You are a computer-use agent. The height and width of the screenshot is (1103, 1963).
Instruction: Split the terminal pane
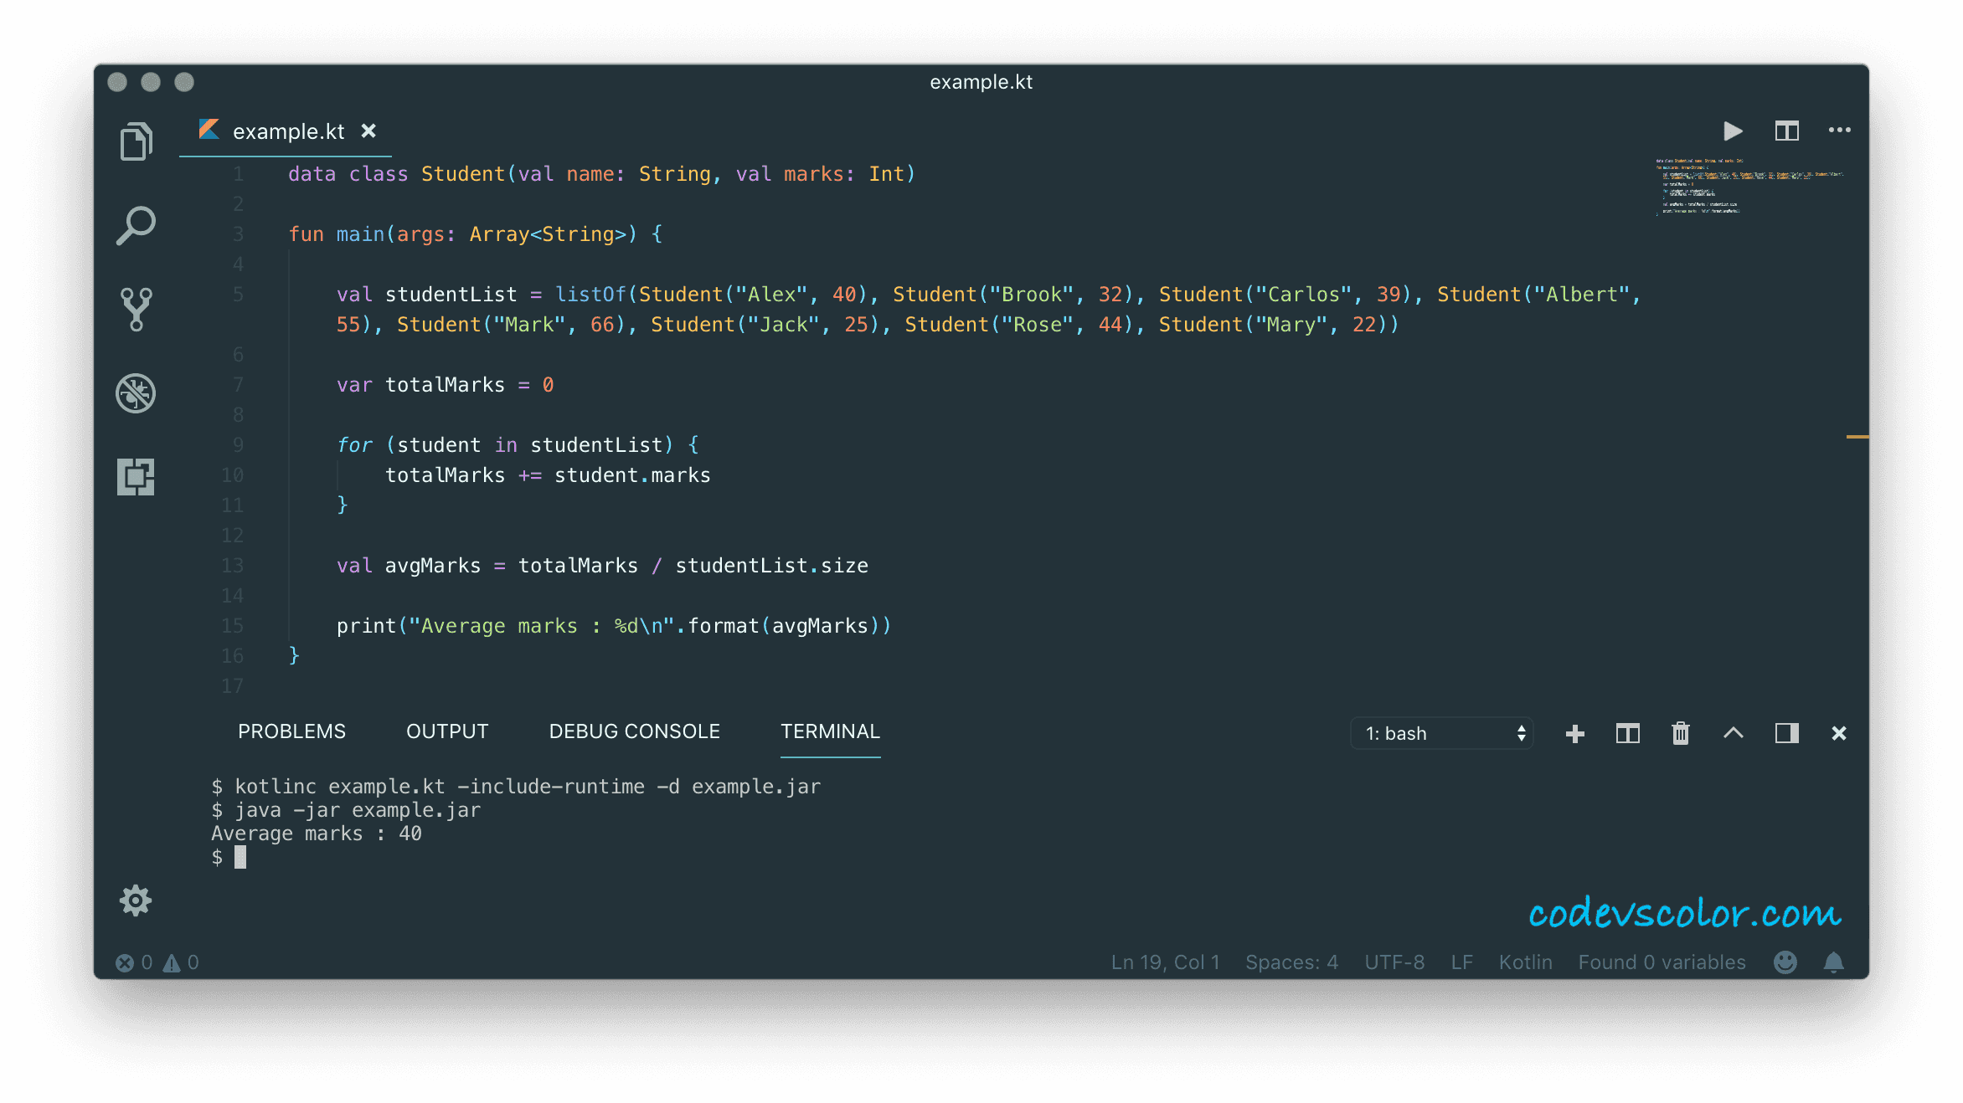click(x=1627, y=734)
